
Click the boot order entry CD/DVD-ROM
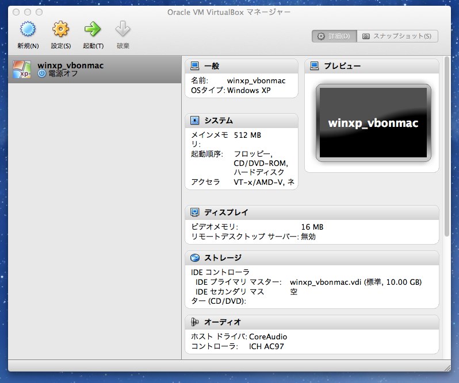click(x=261, y=163)
